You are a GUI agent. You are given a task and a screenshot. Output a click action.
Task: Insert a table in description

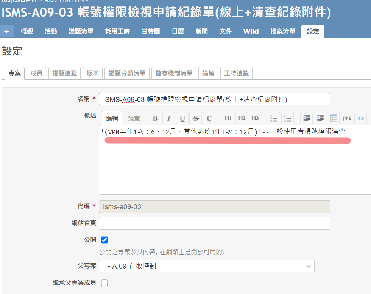coord(334,118)
